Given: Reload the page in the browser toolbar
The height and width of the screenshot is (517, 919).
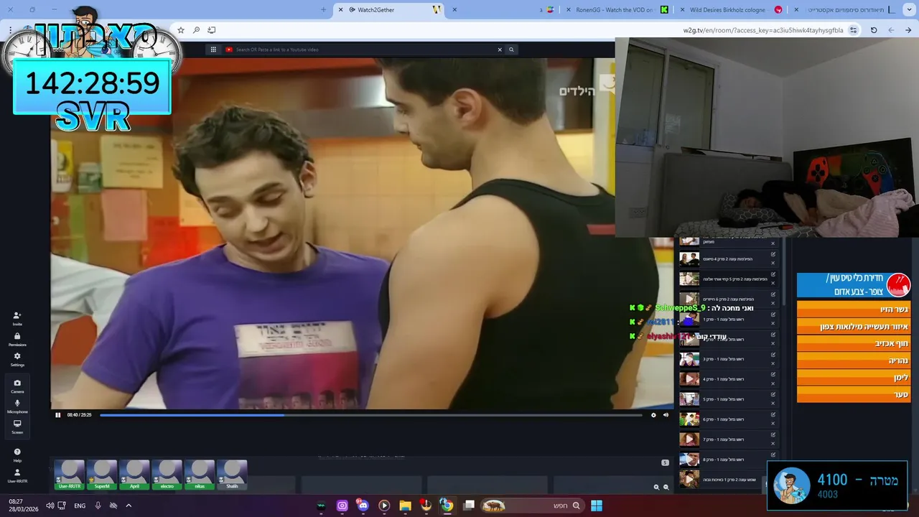Looking at the screenshot, I should click(x=874, y=30).
